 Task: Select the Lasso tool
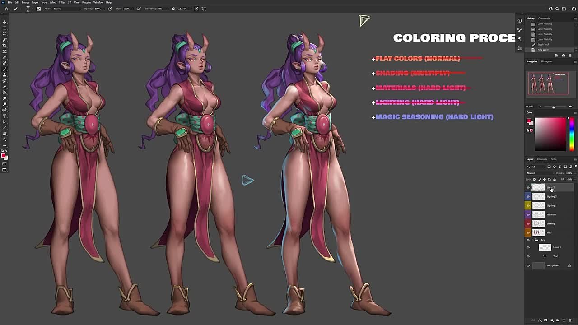click(x=5, y=34)
